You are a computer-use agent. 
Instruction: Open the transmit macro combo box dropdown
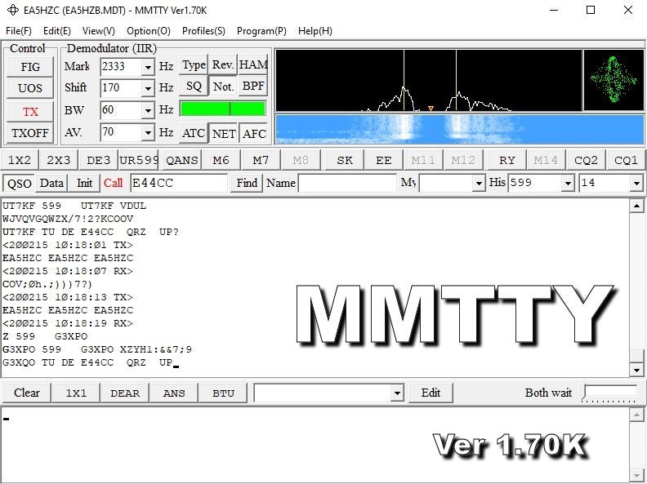pyautogui.click(x=397, y=393)
